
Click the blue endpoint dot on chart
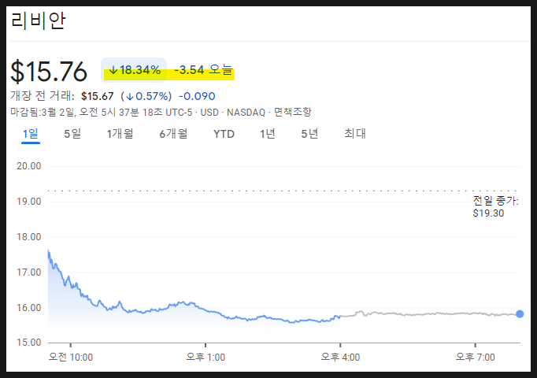pyautogui.click(x=520, y=314)
